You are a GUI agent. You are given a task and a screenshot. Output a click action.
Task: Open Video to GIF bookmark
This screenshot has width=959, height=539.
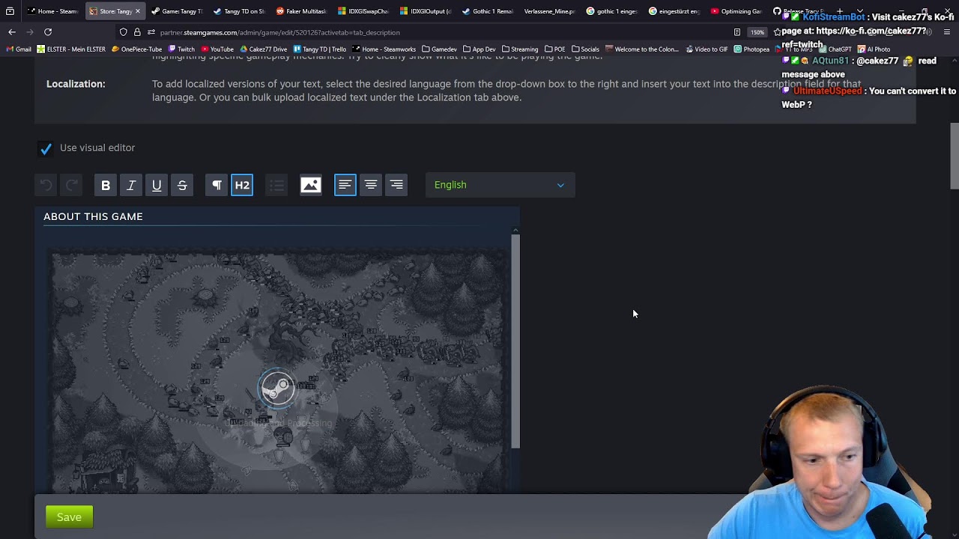(707, 49)
